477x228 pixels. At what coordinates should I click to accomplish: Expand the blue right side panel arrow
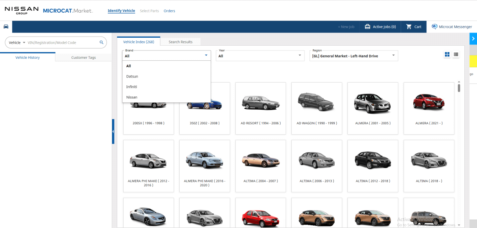[473, 39]
